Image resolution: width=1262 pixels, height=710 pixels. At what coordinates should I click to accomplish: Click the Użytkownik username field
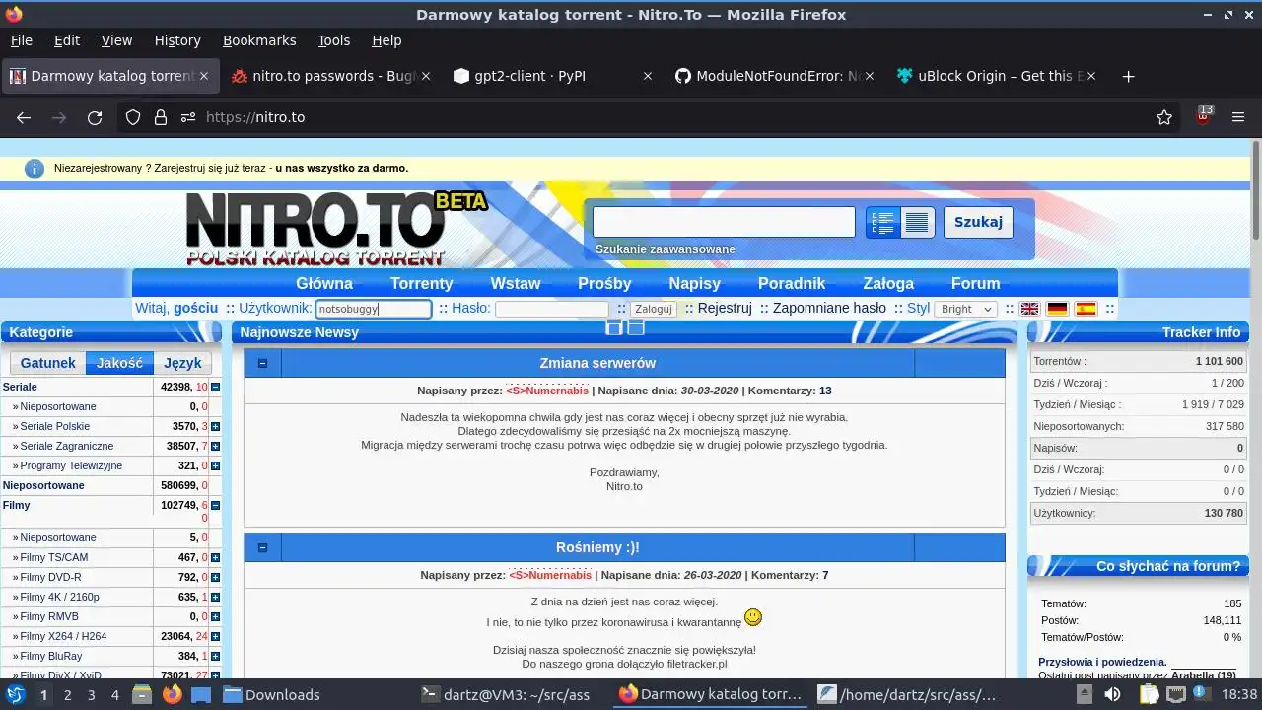[x=374, y=309]
